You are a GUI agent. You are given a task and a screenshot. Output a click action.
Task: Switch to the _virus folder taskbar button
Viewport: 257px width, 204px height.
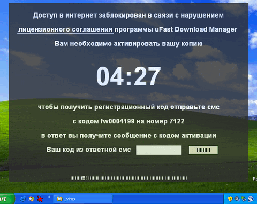(x=83, y=199)
